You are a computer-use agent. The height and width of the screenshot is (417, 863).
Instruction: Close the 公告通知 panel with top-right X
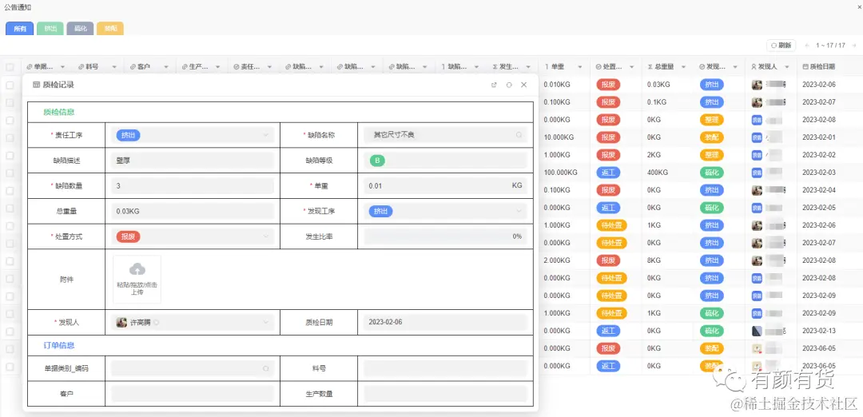858,7
